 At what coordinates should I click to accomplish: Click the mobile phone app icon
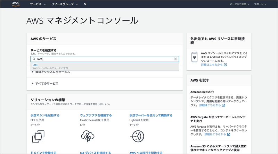tap(194, 57)
